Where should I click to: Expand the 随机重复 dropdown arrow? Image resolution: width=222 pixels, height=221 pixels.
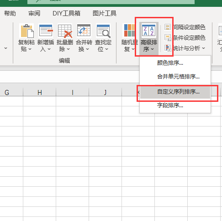[133, 49]
